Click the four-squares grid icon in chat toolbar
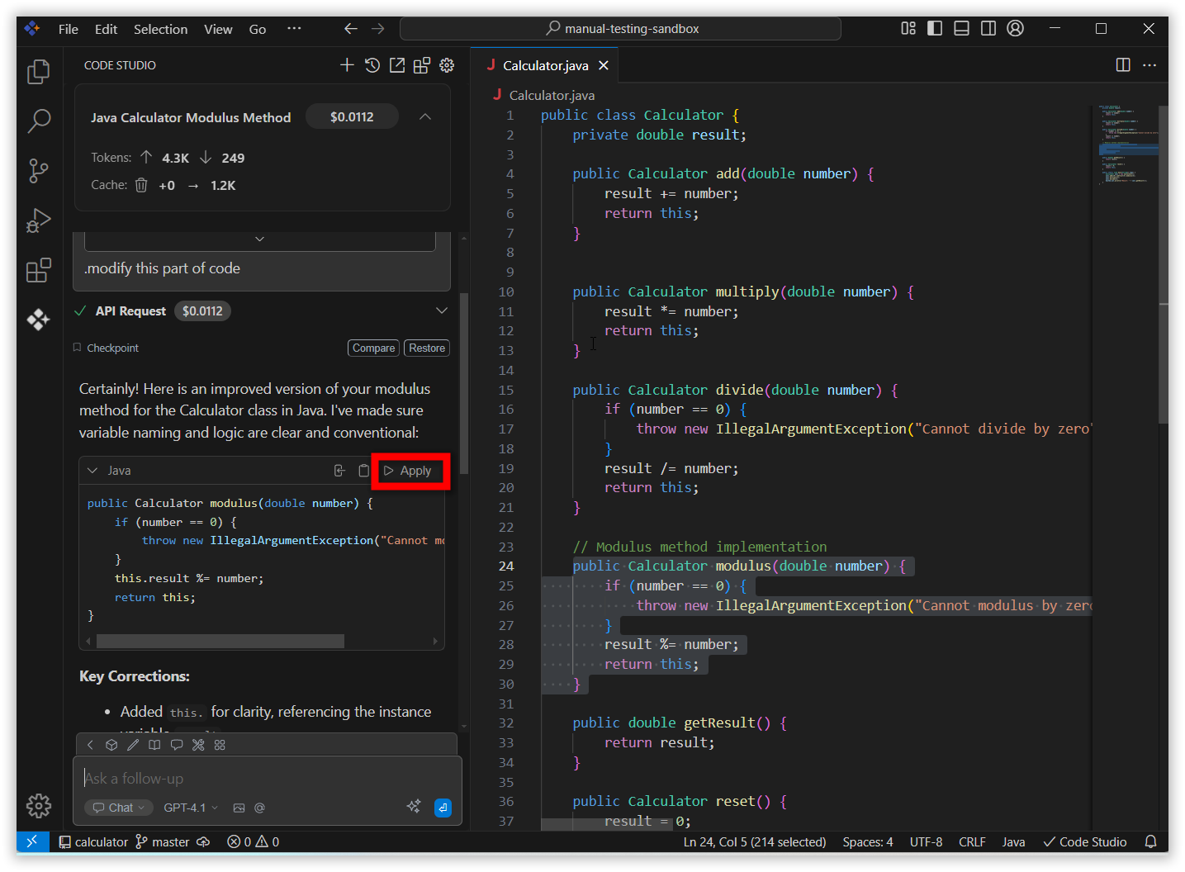The height and width of the screenshot is (872, 1185). tap(220, 745)
